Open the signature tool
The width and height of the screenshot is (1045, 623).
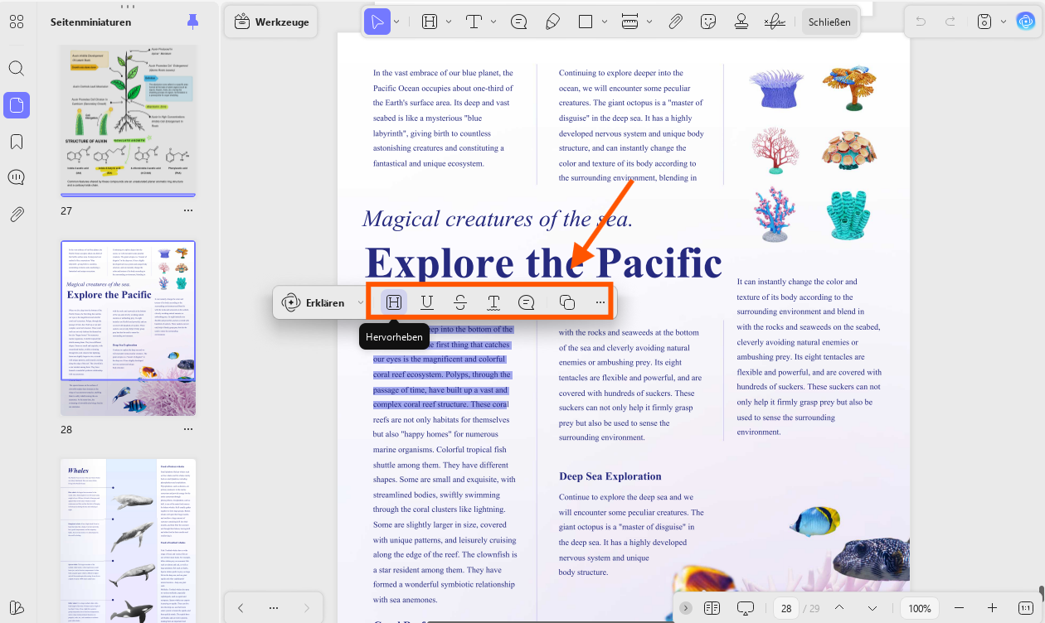775,22
